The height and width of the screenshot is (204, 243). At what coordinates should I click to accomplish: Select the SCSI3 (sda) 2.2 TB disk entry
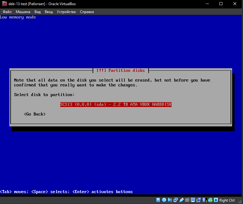(x=116, y=104)
